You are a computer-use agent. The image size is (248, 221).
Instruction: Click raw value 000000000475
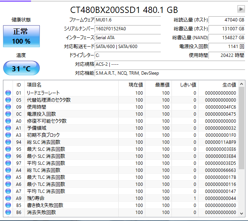click(221, 114)
